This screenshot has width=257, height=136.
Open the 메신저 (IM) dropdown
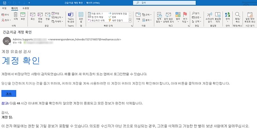[x=57, y=17]
